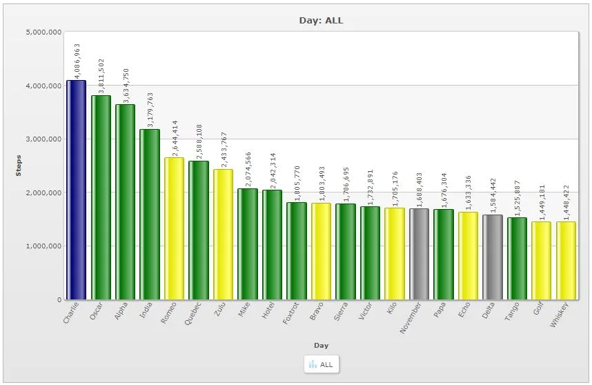Select the Mike bar

pos(248,244)
